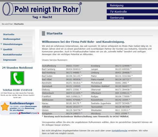
Task: Click the Hofheim row label
Action: pos(46,107)
